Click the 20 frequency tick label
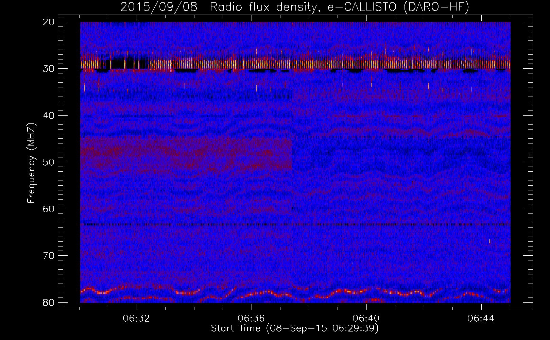The height and width of the screenshot is (340, 550). (49, 22)
